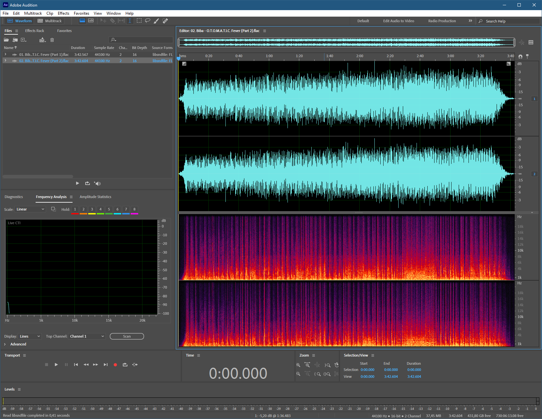Click the Copy All Graph Data icon
Viewport: 542px width, 419px height.
coord(54,209)
